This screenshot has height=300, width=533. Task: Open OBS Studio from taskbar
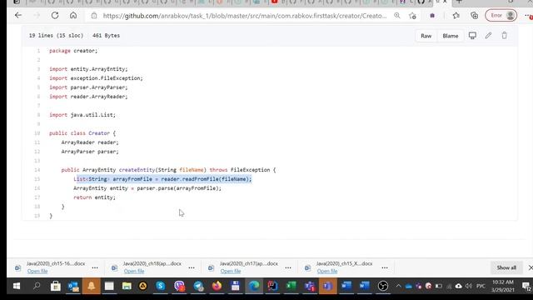383,286
